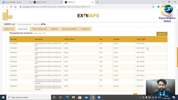Switch to Chrome on taskbar
Viewport: 178px width, 100px height.
pos(93,97)
